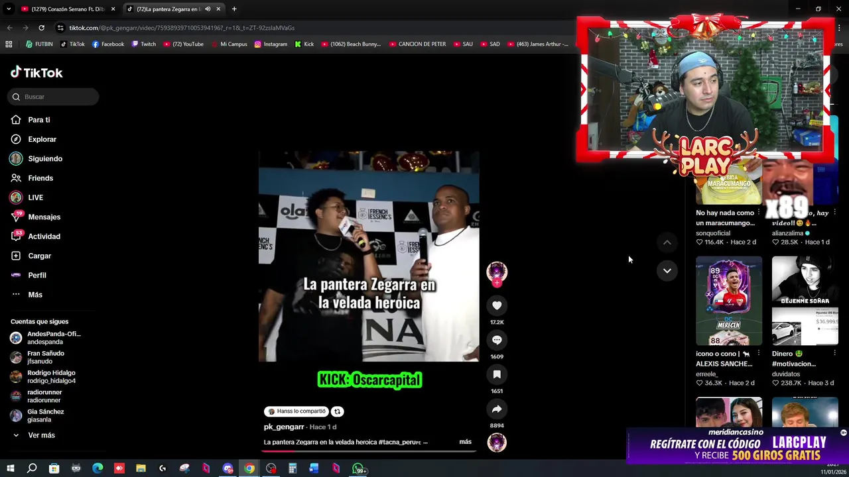
Task: Open Word from taskbar
Action: click(314, 469)
